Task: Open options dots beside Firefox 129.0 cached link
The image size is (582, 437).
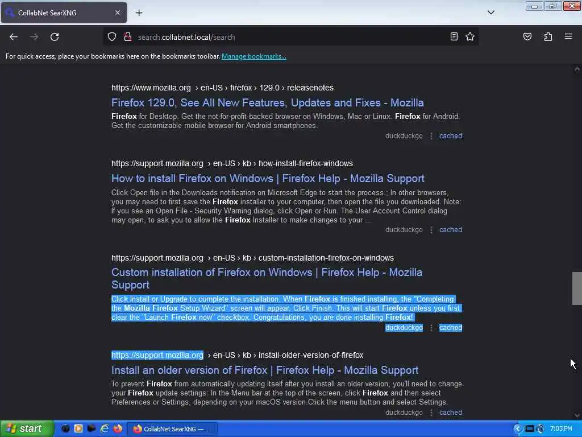Action: click(431, 136)
